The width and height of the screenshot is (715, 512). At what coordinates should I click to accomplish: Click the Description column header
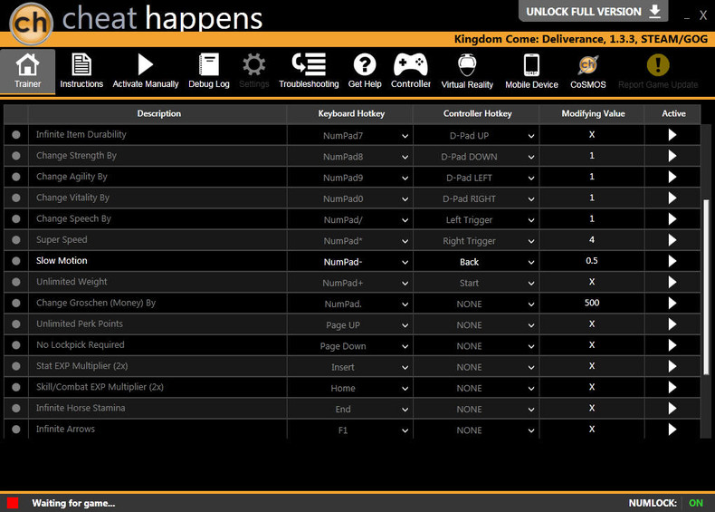pyautogui.click(x=158, y=113)
